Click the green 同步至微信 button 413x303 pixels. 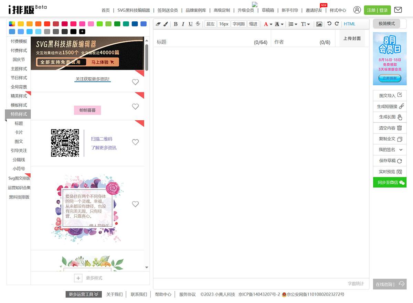(390, 183)
